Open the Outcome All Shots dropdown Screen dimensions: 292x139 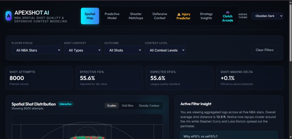click(123, 50)
